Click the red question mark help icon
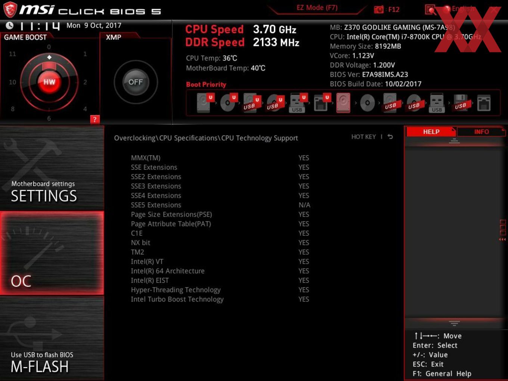 tap(95, 120)
